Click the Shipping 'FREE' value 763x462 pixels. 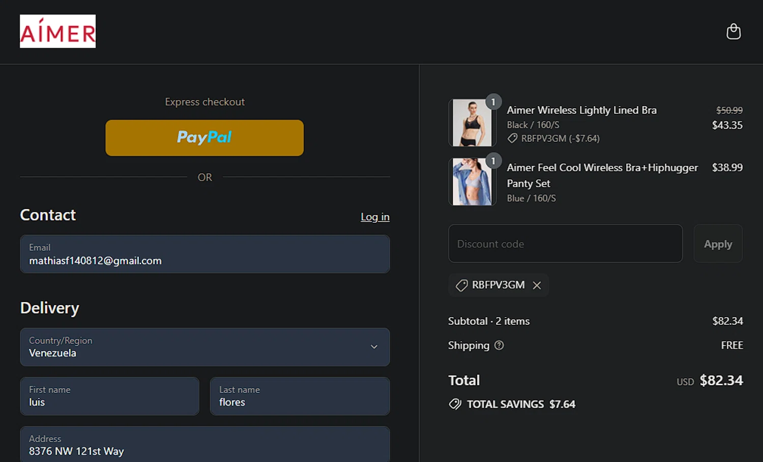pos(731,345)
